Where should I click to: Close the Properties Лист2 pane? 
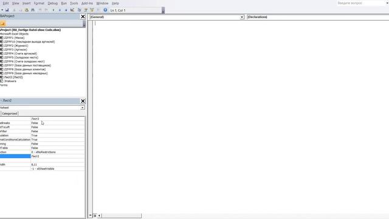click(x=83, y=101)
